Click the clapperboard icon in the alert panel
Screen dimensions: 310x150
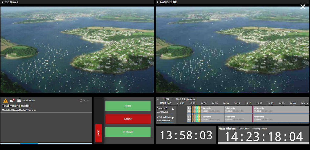[x=19, y=101]
